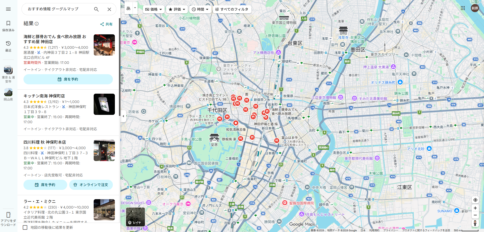This screenshot has width=484, height=232.
Task: Open 四川料理 秋 神保町本店 listing
Action: tap(45, 142)
